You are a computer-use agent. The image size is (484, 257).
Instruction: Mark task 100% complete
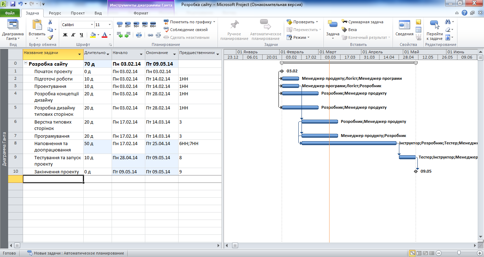tap(153, 24)
